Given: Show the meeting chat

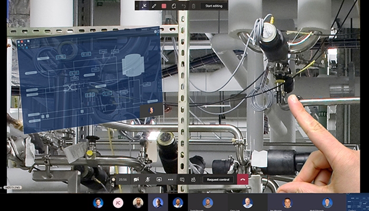Looking at the screenshot, I should click(182, 179).
